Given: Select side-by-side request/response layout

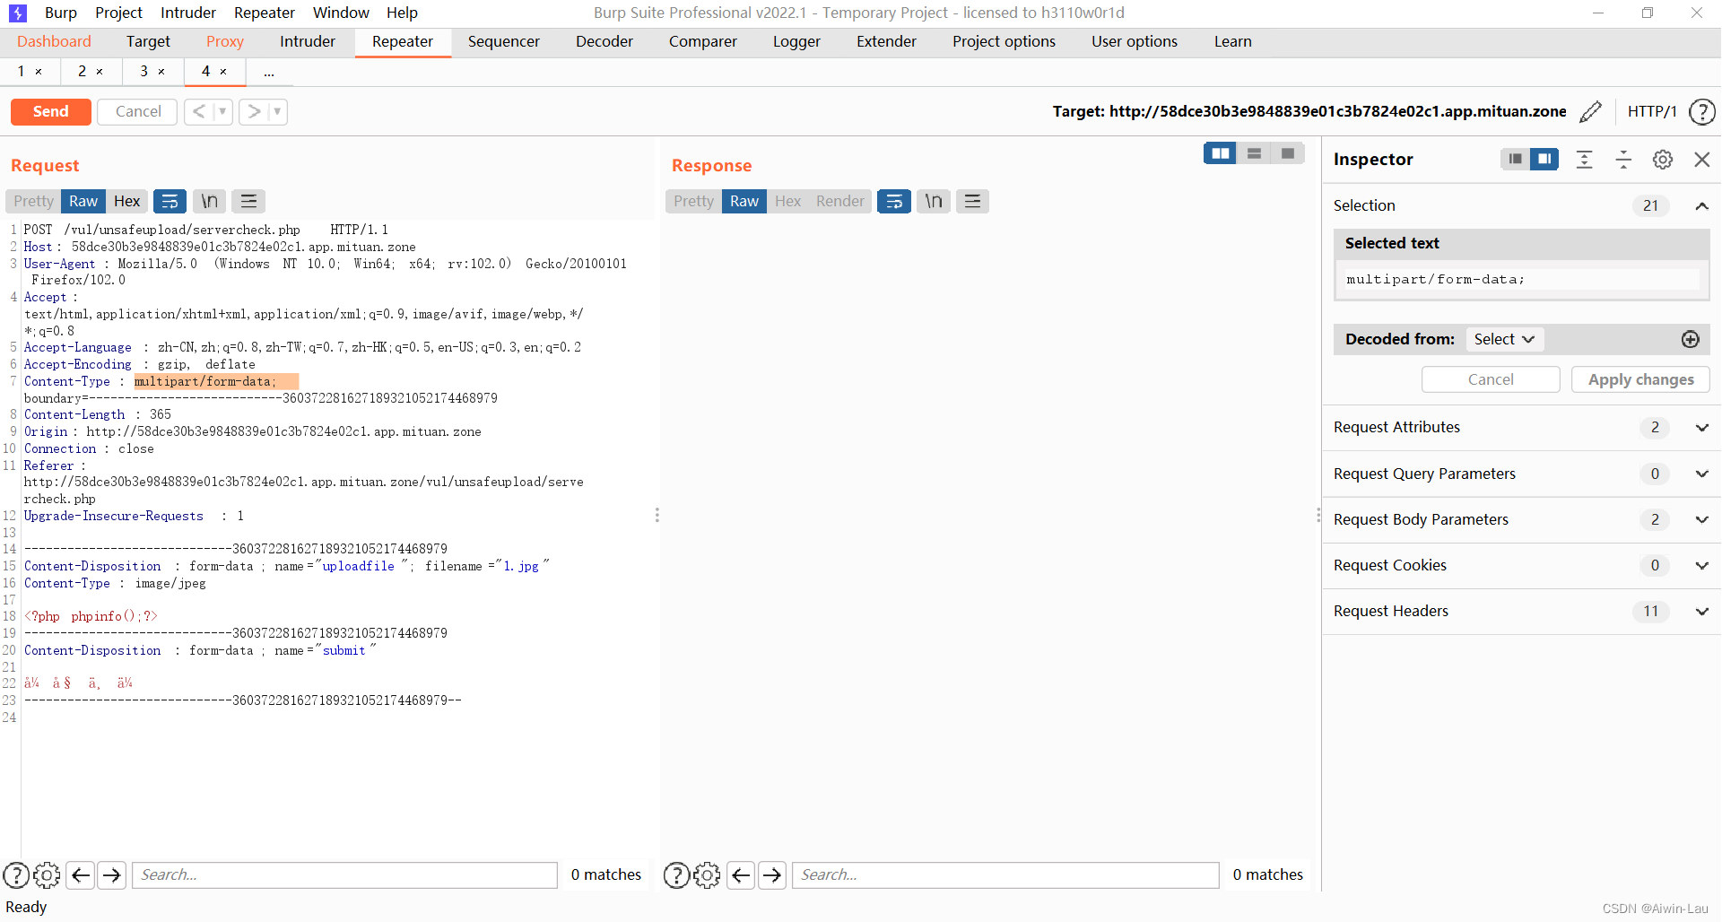Looking at the screenshot, I should pos(1220,153).
